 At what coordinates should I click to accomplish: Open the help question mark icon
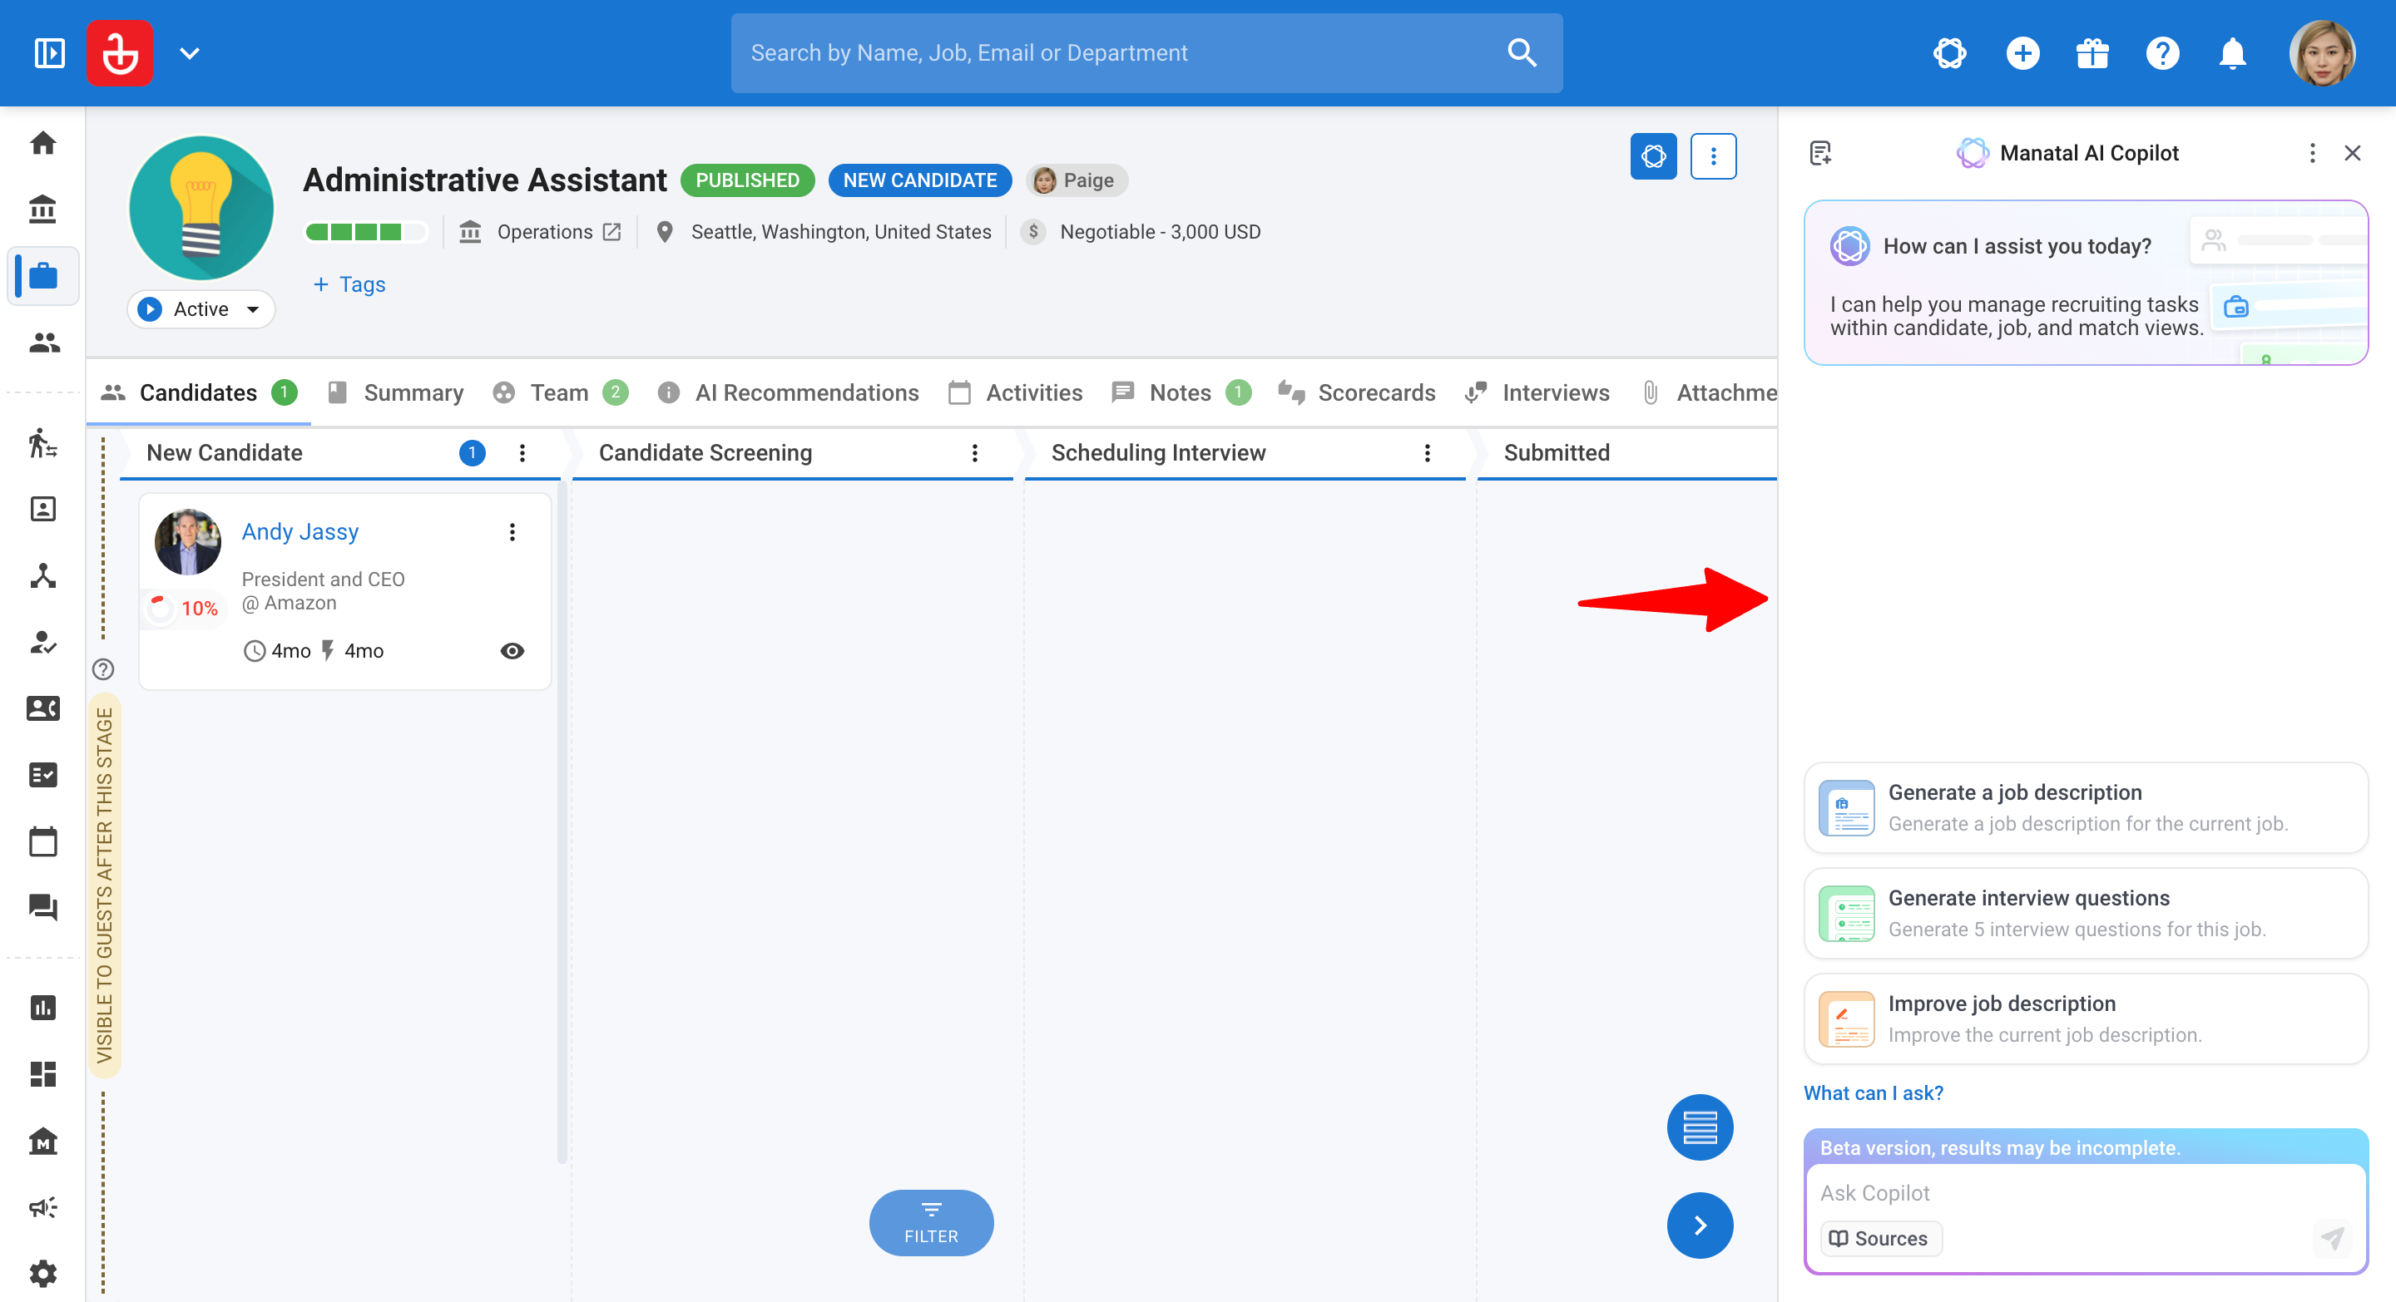[2162, 53]
